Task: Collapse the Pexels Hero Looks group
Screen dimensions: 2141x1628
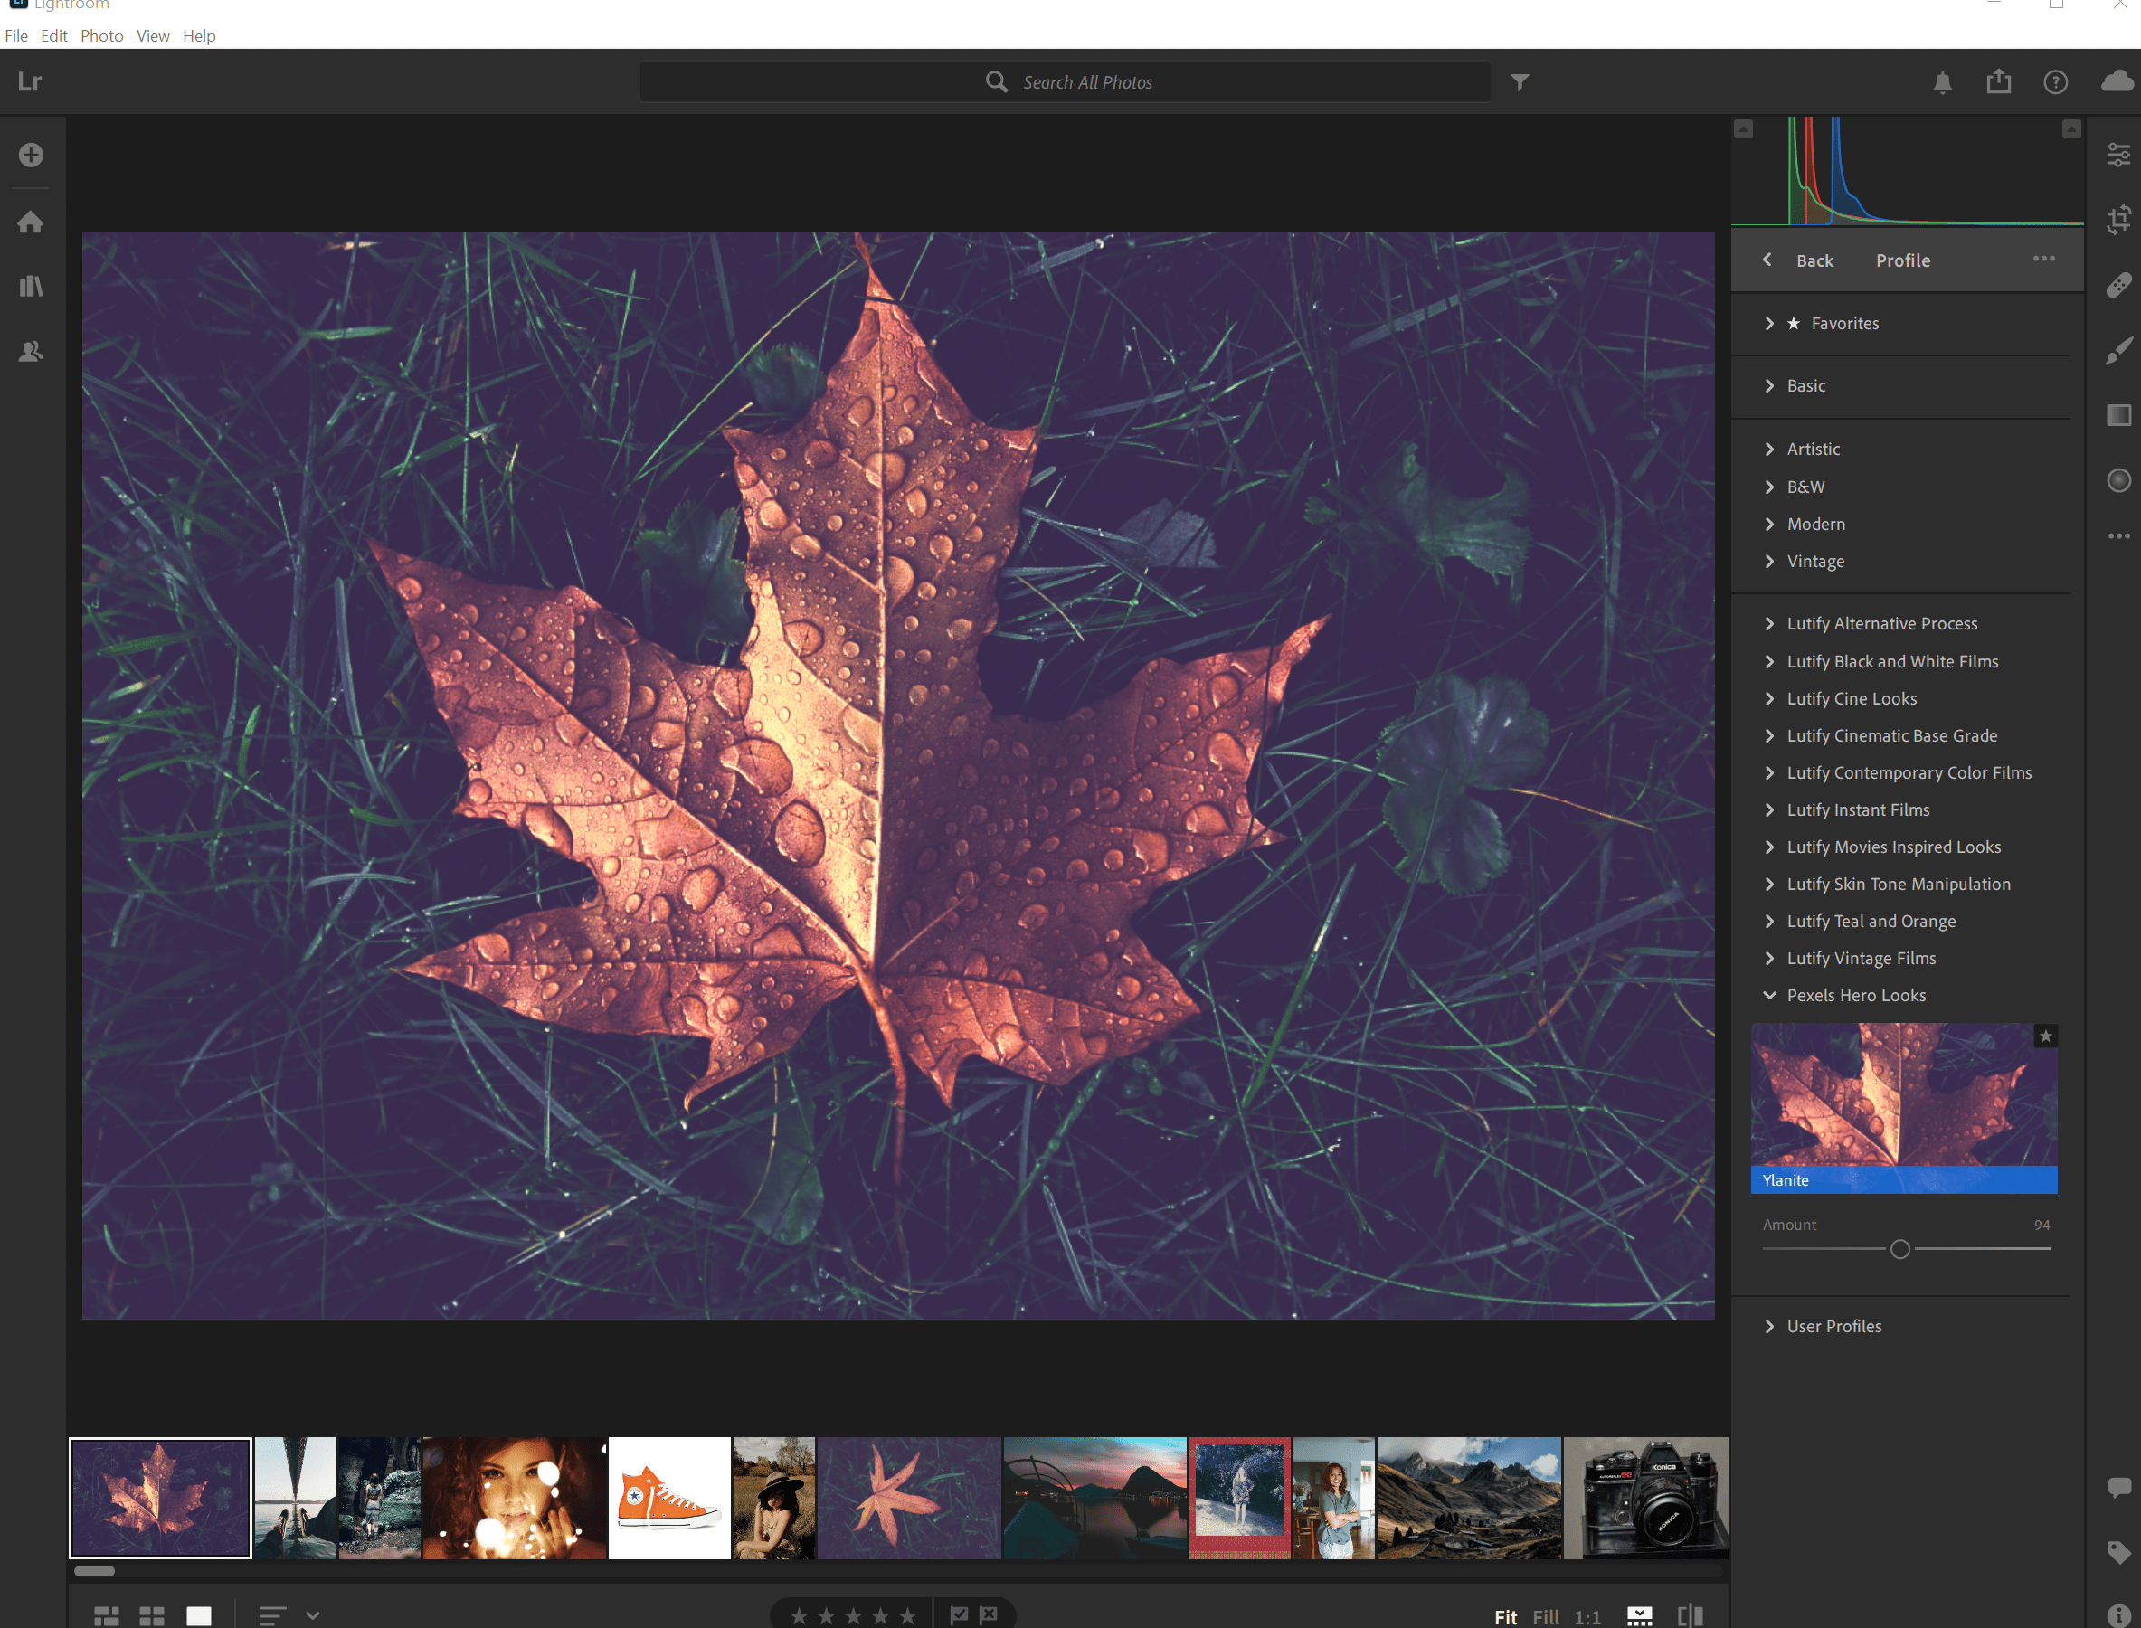Action: (1855, 995)
